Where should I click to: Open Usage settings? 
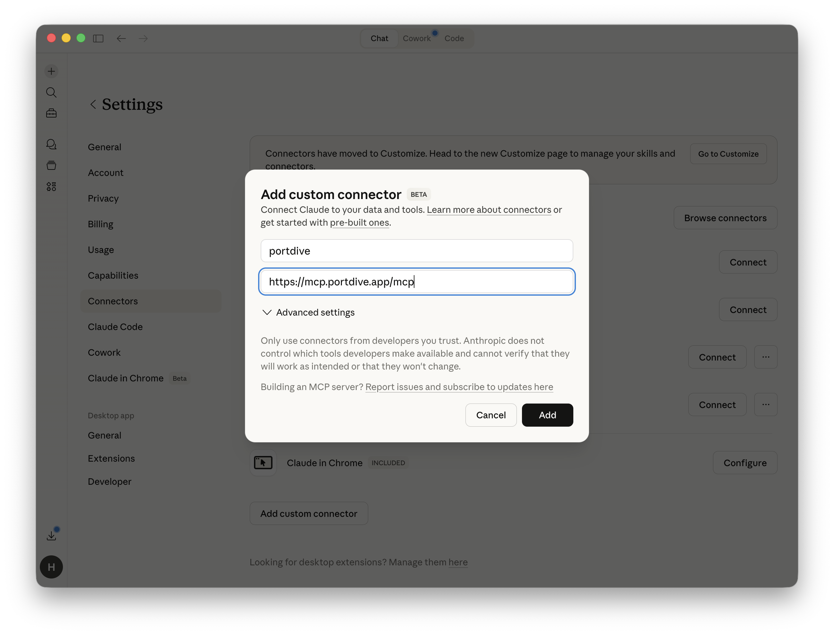[151, 250]
